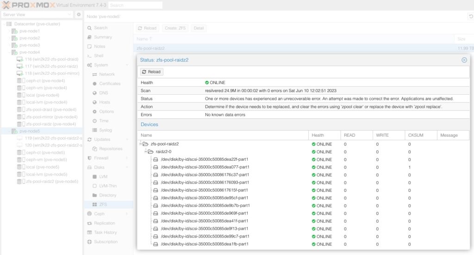Click the WRITE column header
The image size is (474, 255).
tap(389, 135)
